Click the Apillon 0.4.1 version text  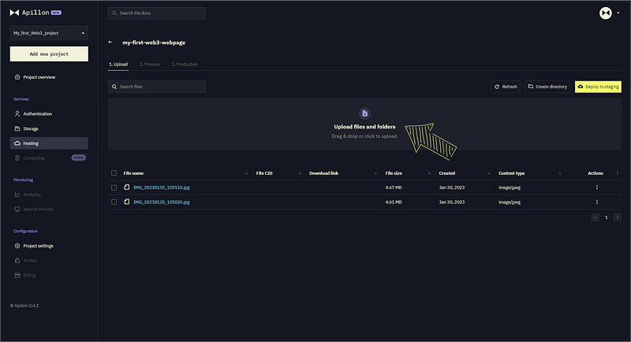pos(24,306)
